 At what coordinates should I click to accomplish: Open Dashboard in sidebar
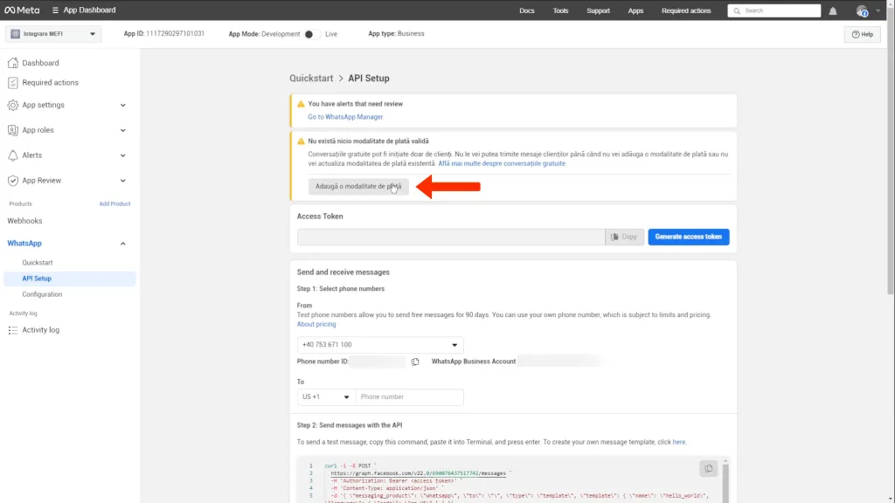40,63
